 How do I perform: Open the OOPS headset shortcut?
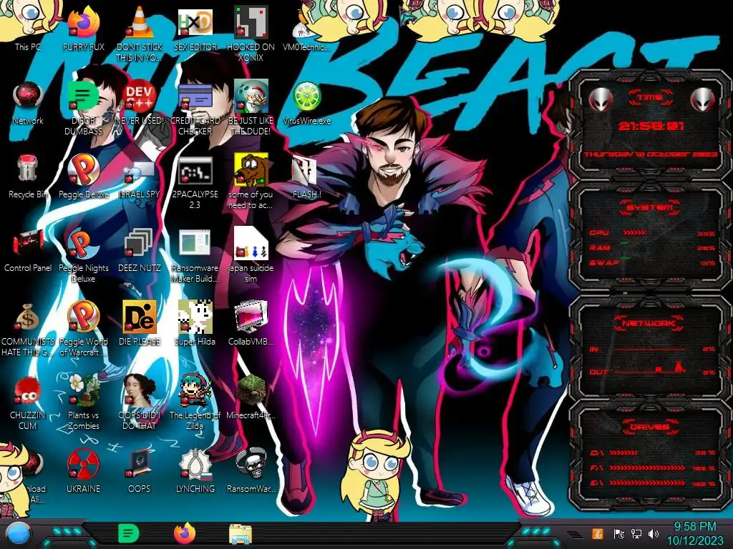click(x=140, y=470)
